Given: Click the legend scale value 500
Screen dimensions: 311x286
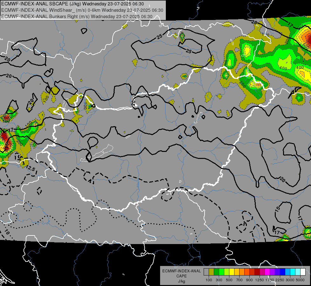Looking at the screenshot, I should [x=229, y=280].
